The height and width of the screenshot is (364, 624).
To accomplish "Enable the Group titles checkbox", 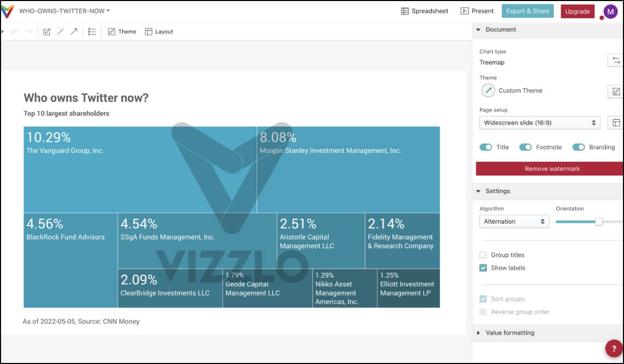I will (x=483, y=255).
